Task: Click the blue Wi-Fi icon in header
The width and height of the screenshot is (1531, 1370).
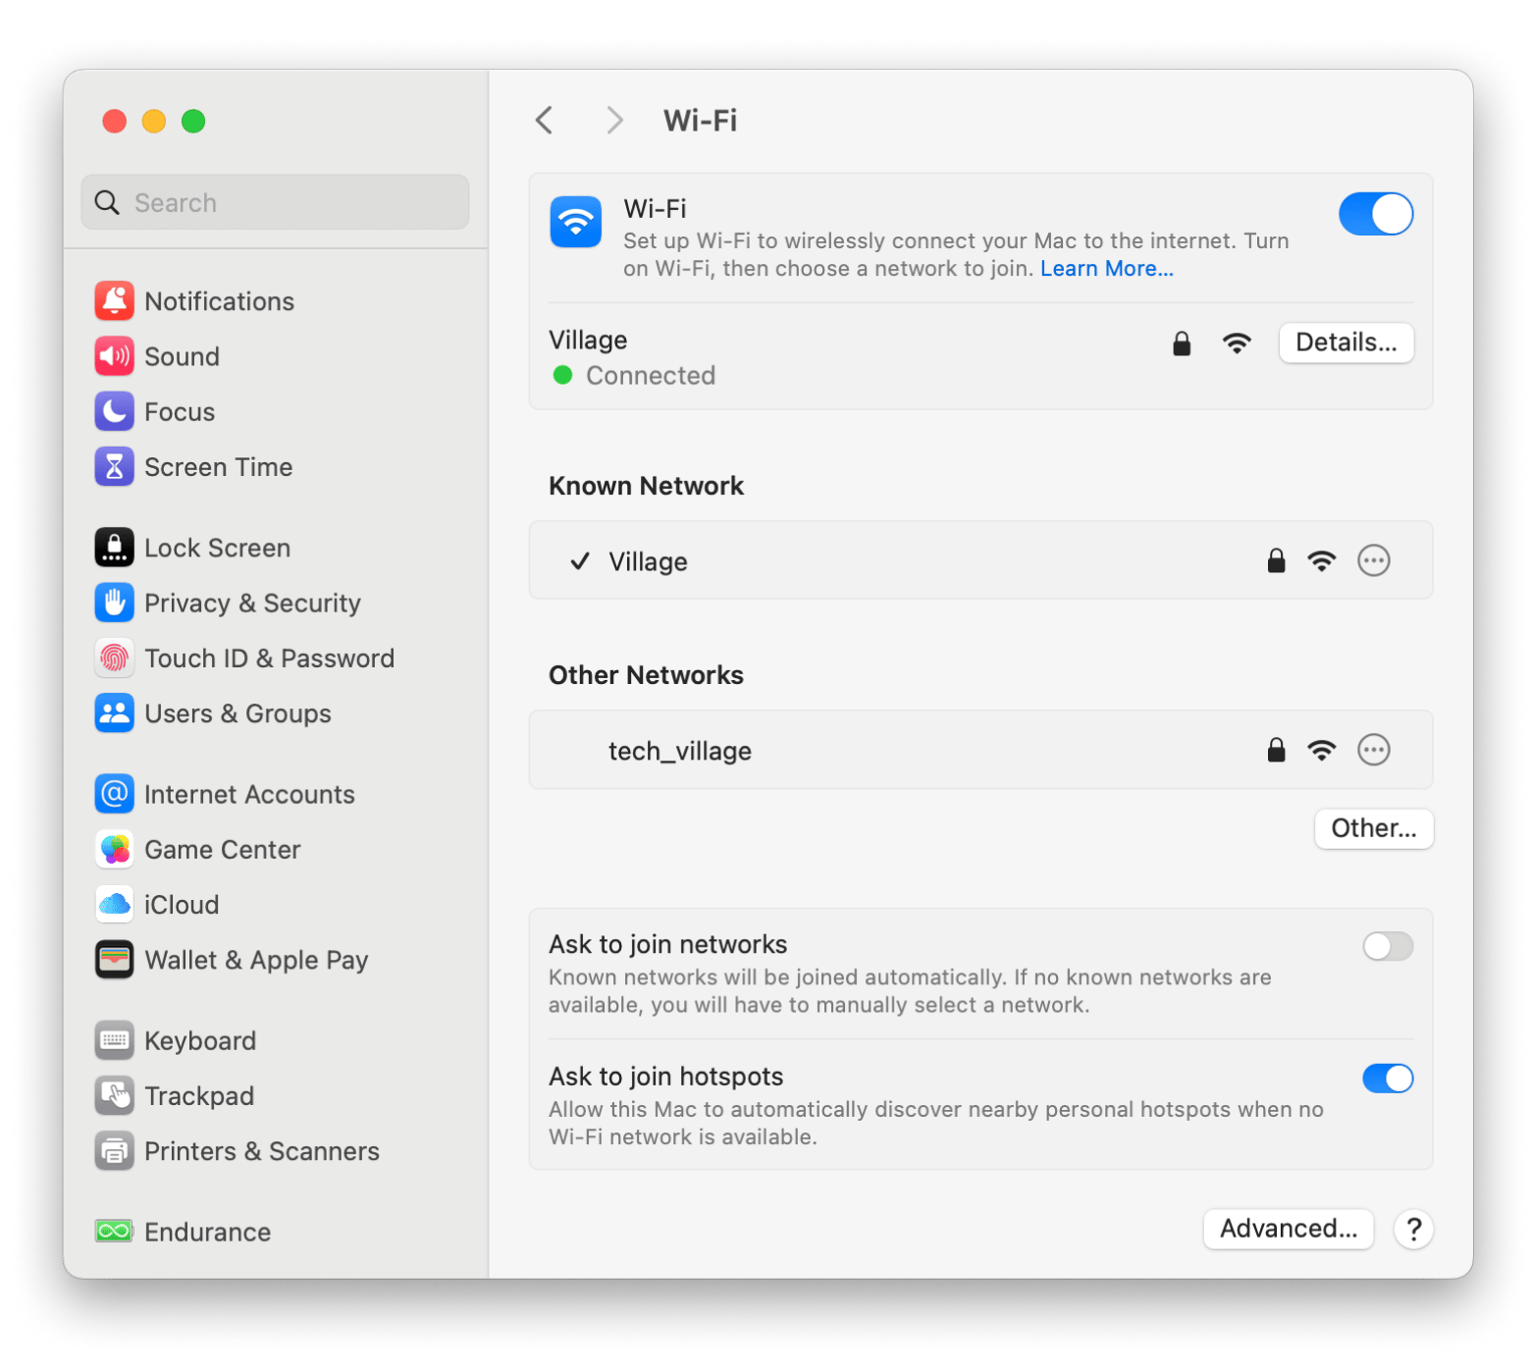Action: tap(575, 222)
